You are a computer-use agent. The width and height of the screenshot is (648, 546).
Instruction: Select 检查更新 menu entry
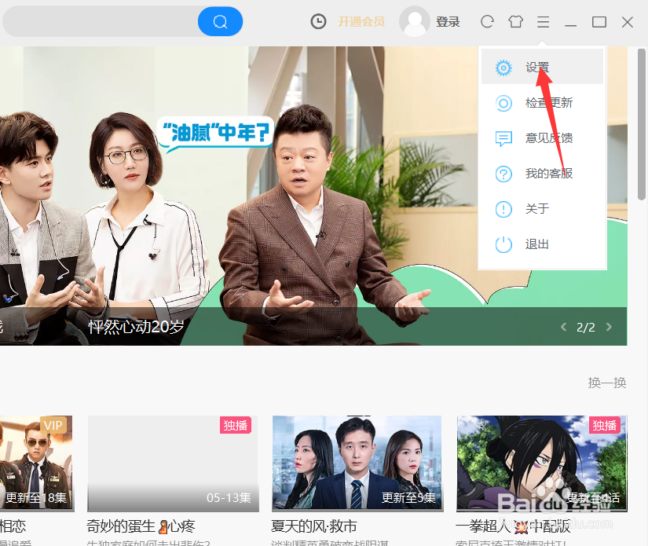pyautogui.click(x=542, y=102)
